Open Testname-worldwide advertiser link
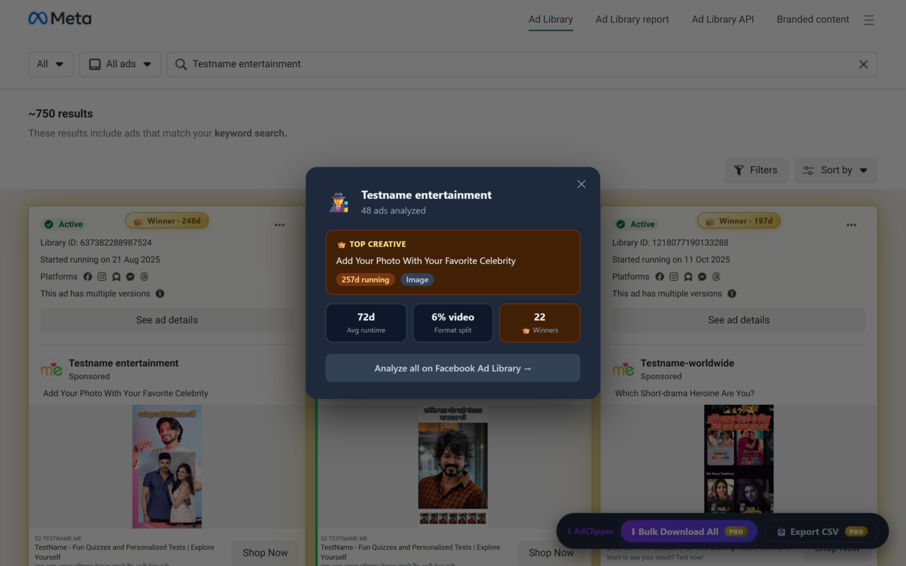This screenshot has width=906, height=566. [687, 363]
